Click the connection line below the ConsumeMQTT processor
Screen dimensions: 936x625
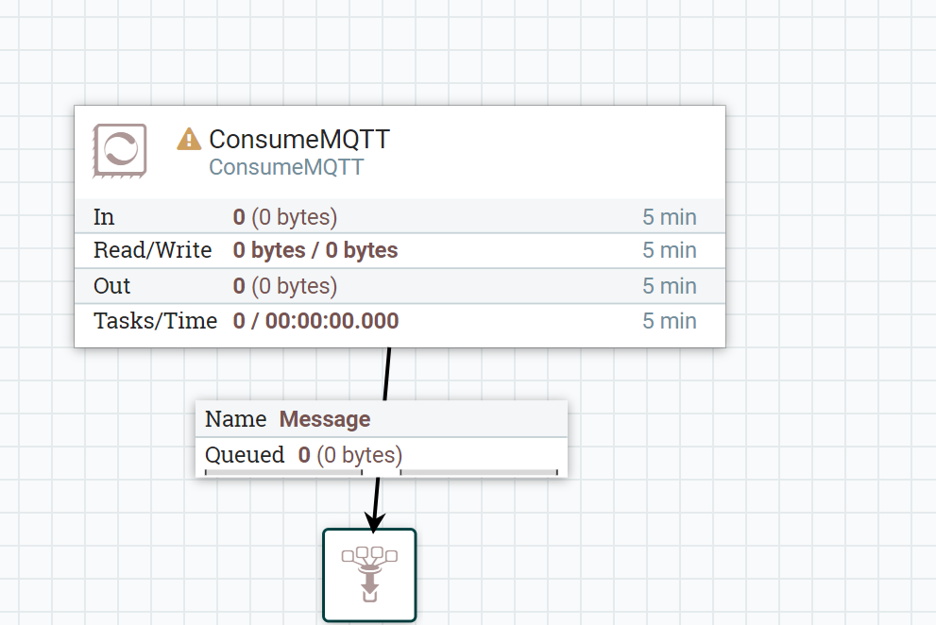pos(386,374)
